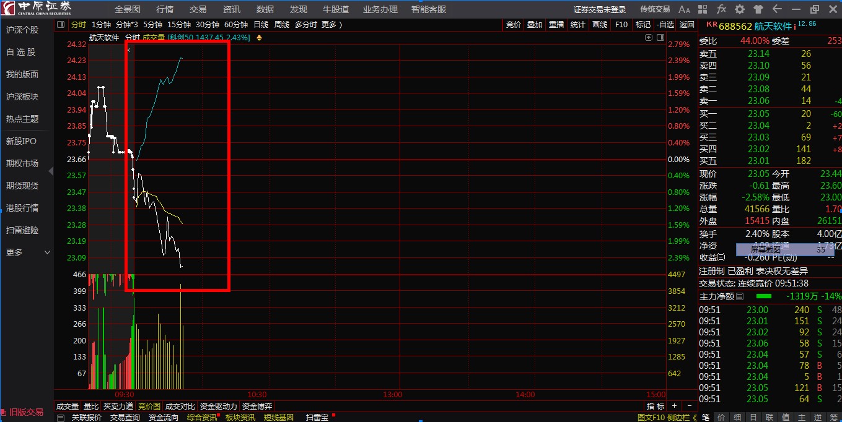Click the list icon next to 主力净额
Viewport: 842px width, 422px height.
pos(740,296)
